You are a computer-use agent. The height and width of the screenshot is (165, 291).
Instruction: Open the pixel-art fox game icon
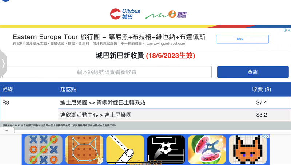coord(248,150)
